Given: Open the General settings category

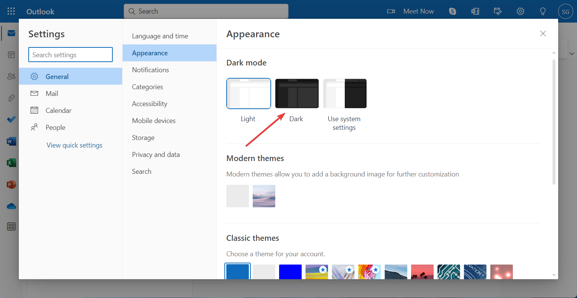Looking at the screenshot, I should pyautogui.click(x=71, y=76).
